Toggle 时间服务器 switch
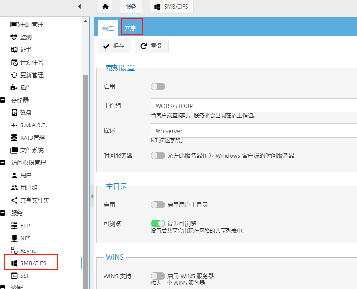 click(x=158, y=155)
